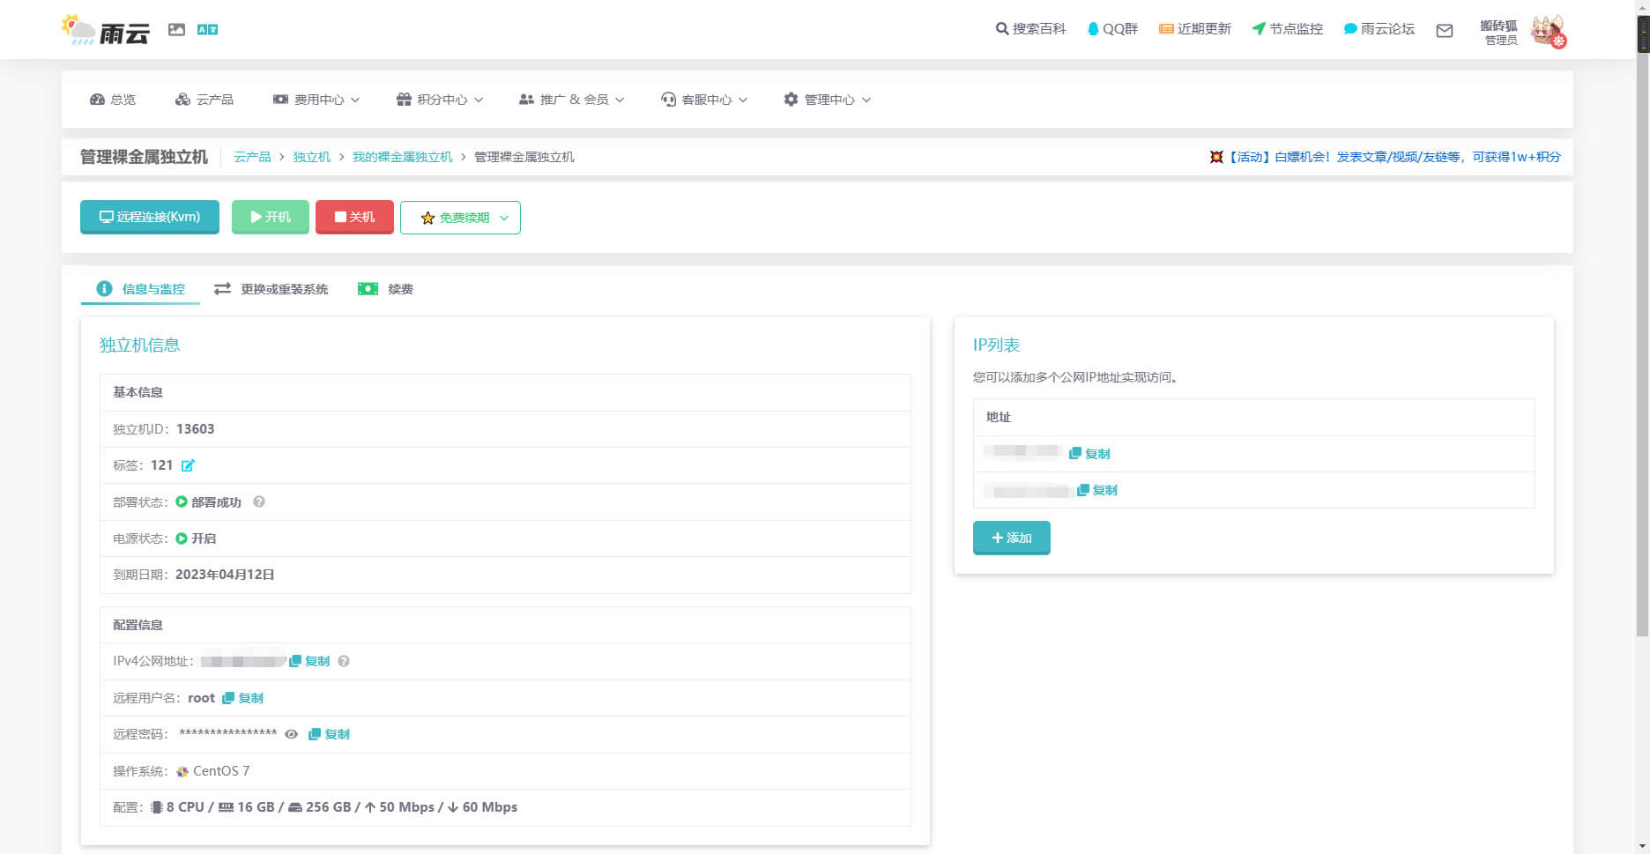
Task: Expand 费用中心 dropdown menu
Action: click(316, 100)
